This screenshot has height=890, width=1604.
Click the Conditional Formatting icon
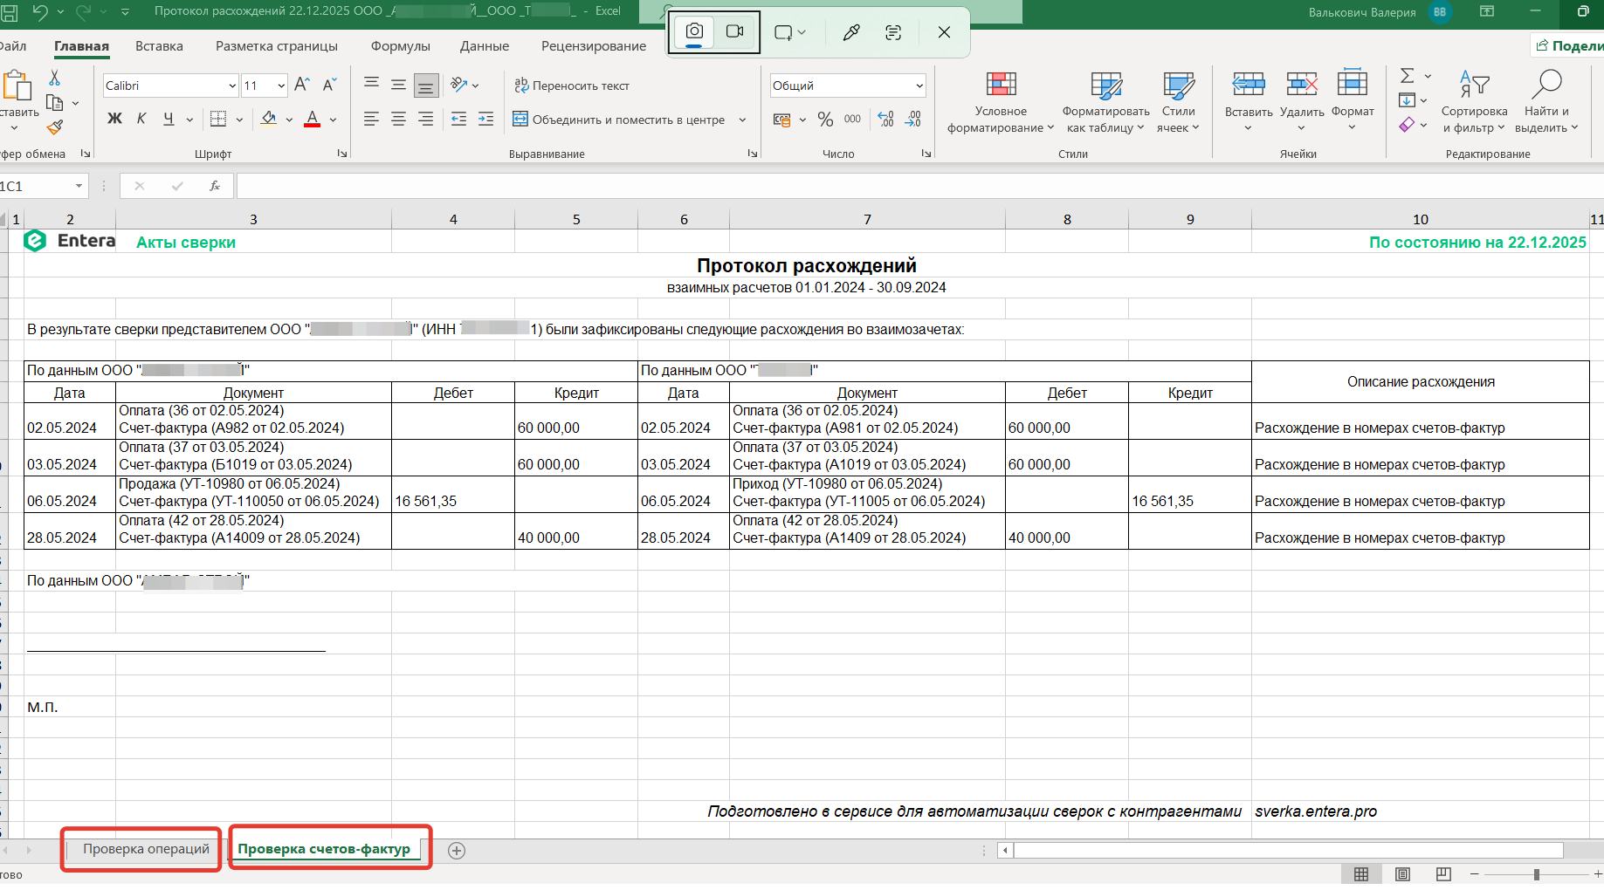[1001, 85]
